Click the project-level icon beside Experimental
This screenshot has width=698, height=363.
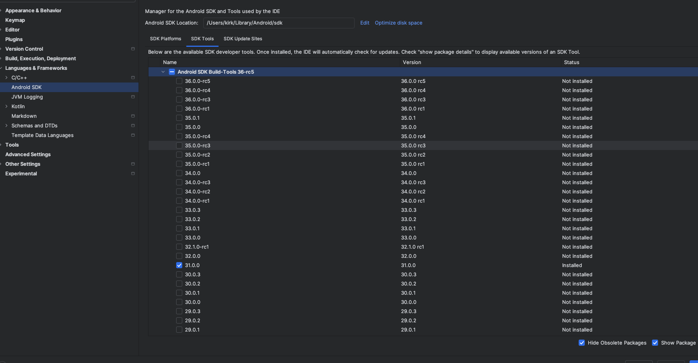[133, 173]
